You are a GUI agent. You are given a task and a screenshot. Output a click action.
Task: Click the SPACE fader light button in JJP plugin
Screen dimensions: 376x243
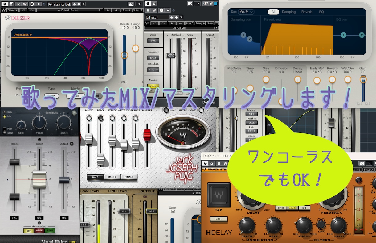tap(101, 118)
